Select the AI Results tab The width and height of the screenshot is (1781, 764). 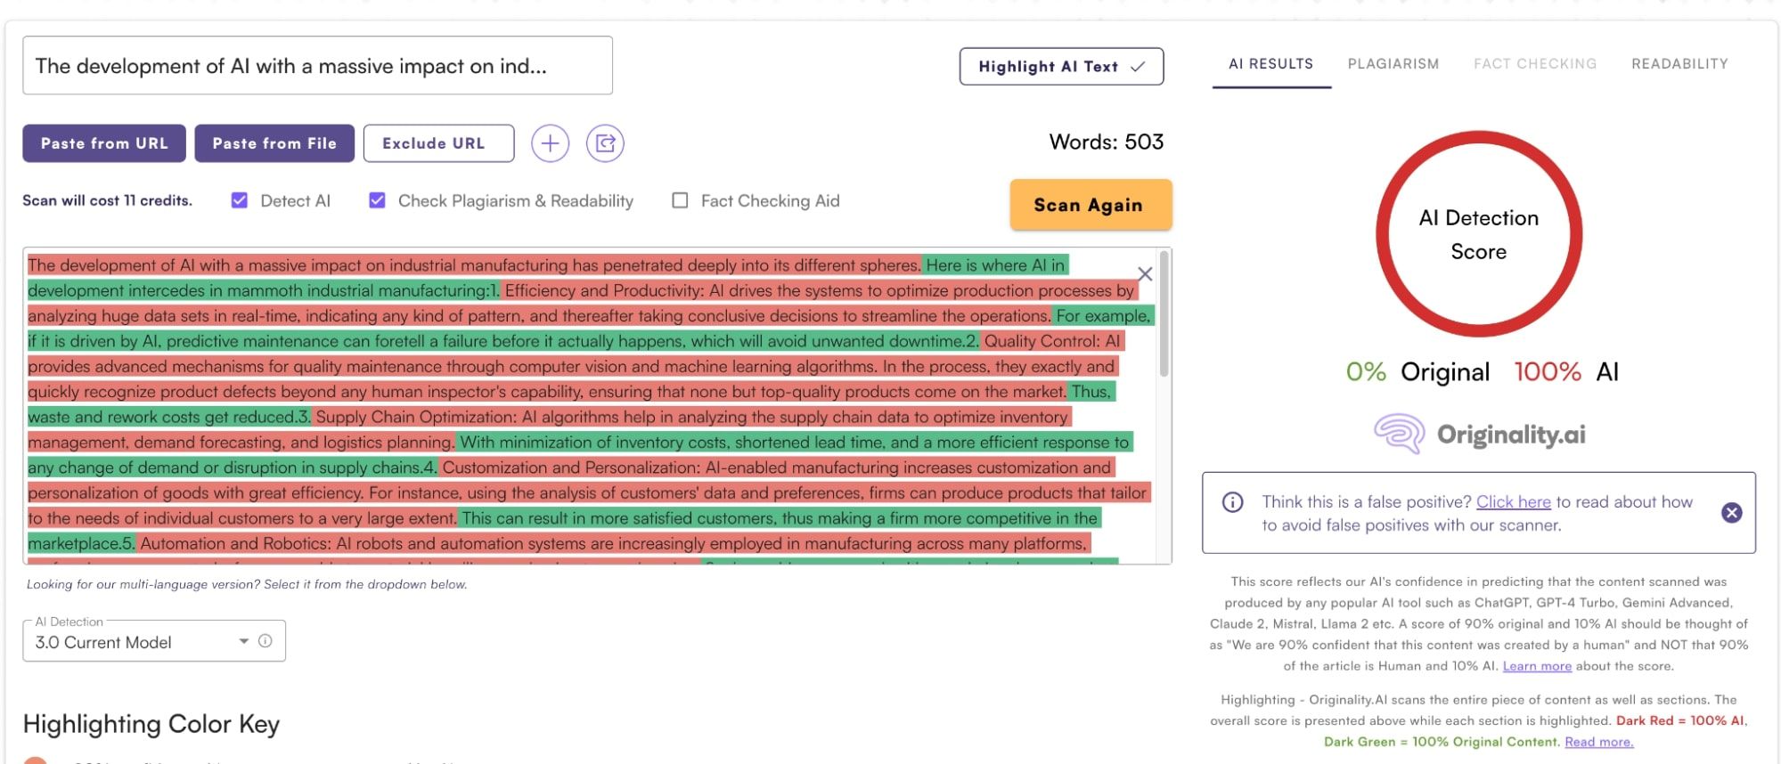point(1270,64)
